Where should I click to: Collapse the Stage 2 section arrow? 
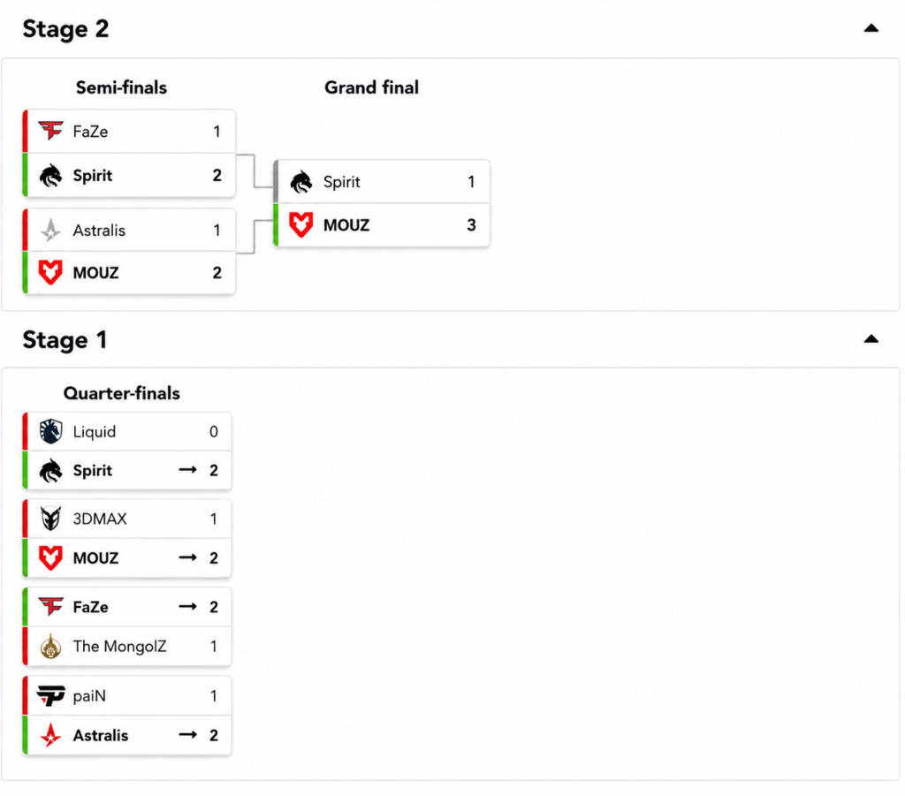pyautogui.click(x=871, y=27)
